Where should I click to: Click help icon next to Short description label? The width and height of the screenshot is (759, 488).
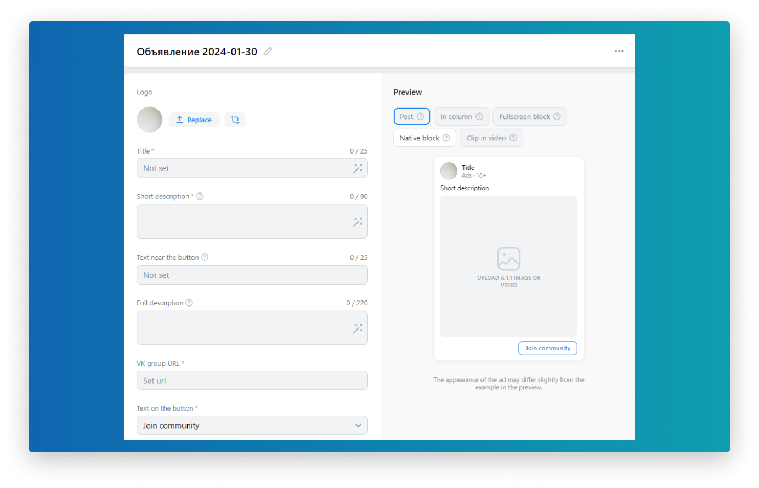click(x=200, y=196)
